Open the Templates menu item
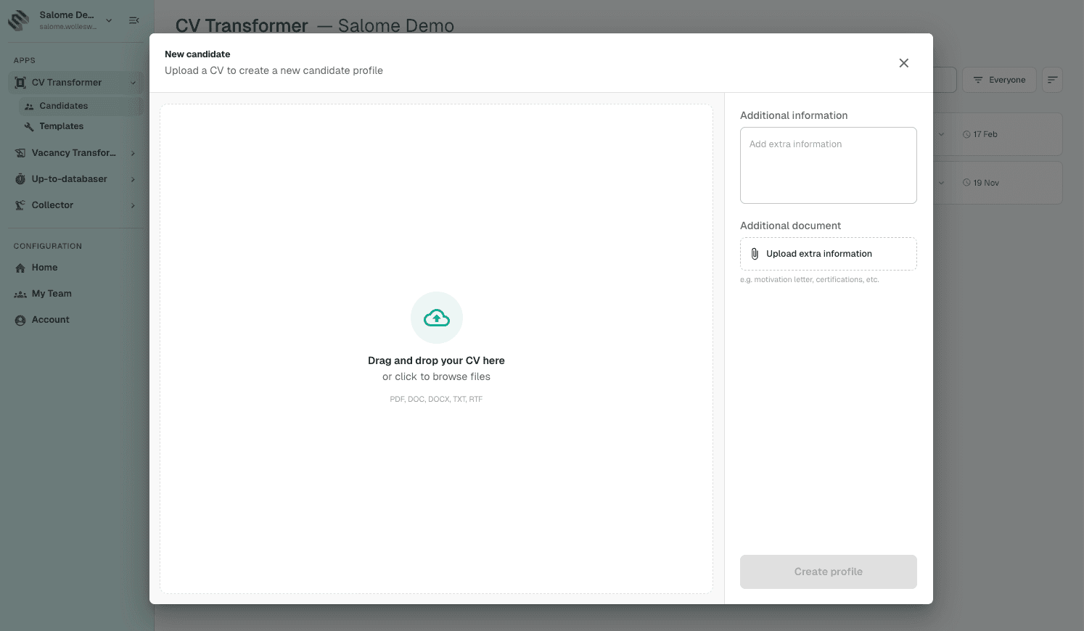The image size is (1084, 631). click(x=80, y=126)
